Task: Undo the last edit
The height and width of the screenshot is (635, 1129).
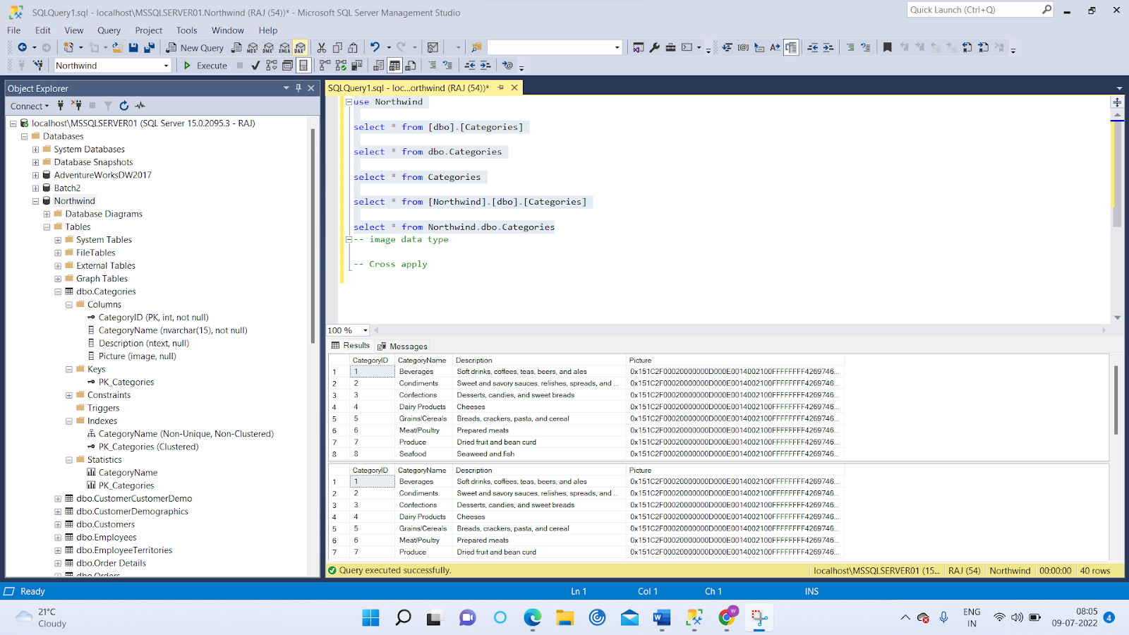Action: pos(375,47)
